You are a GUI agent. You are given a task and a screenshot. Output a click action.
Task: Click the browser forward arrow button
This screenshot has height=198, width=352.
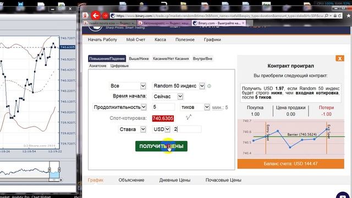tap(105, 16)
